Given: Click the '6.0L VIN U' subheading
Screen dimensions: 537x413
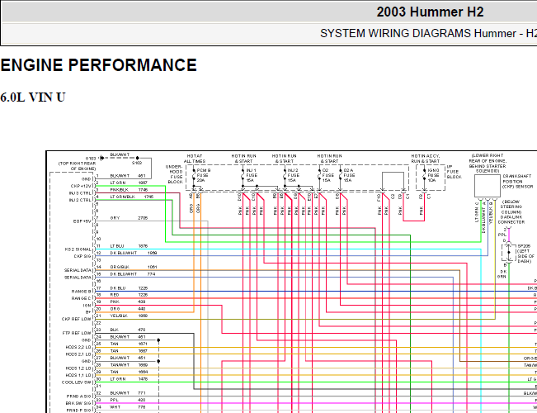Looking at the screenshot, I should pyautogui.click(x=32, y=97).
